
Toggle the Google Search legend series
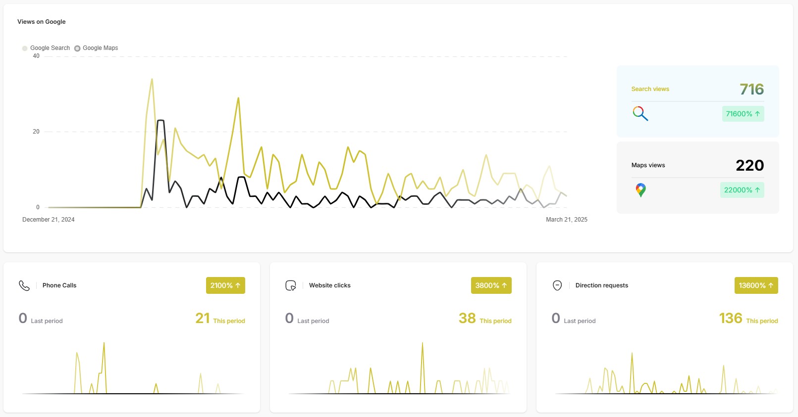46,48
